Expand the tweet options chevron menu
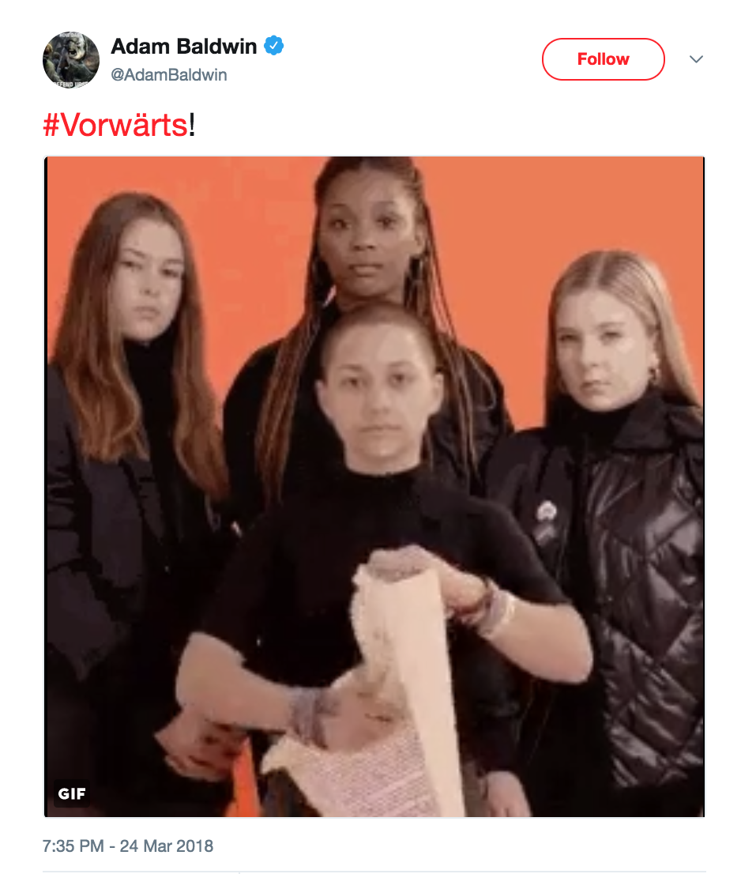Image resolution: width=741 pixels, height=874 pixels. tap(696, 59)
